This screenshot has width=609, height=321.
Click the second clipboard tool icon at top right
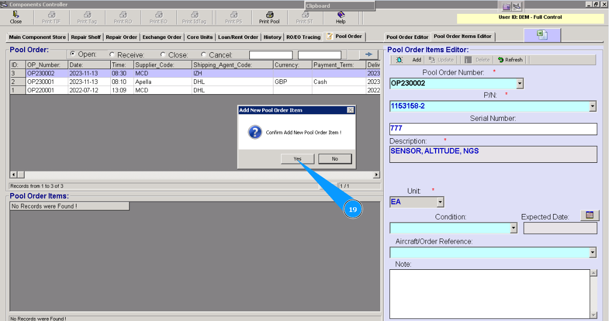click(517, 7)
